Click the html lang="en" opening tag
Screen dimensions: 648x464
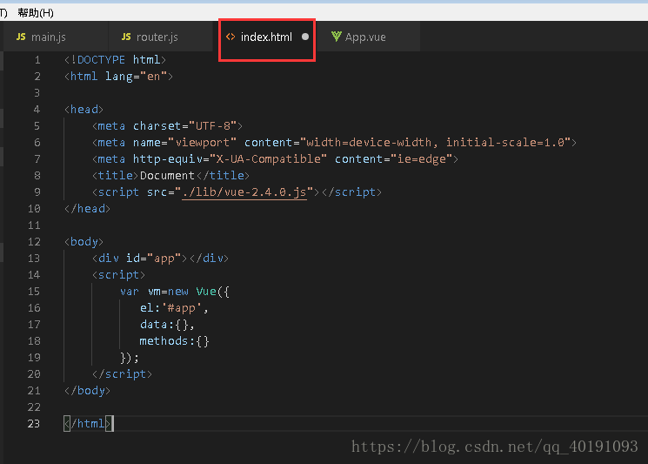click(x=118, y=77)
